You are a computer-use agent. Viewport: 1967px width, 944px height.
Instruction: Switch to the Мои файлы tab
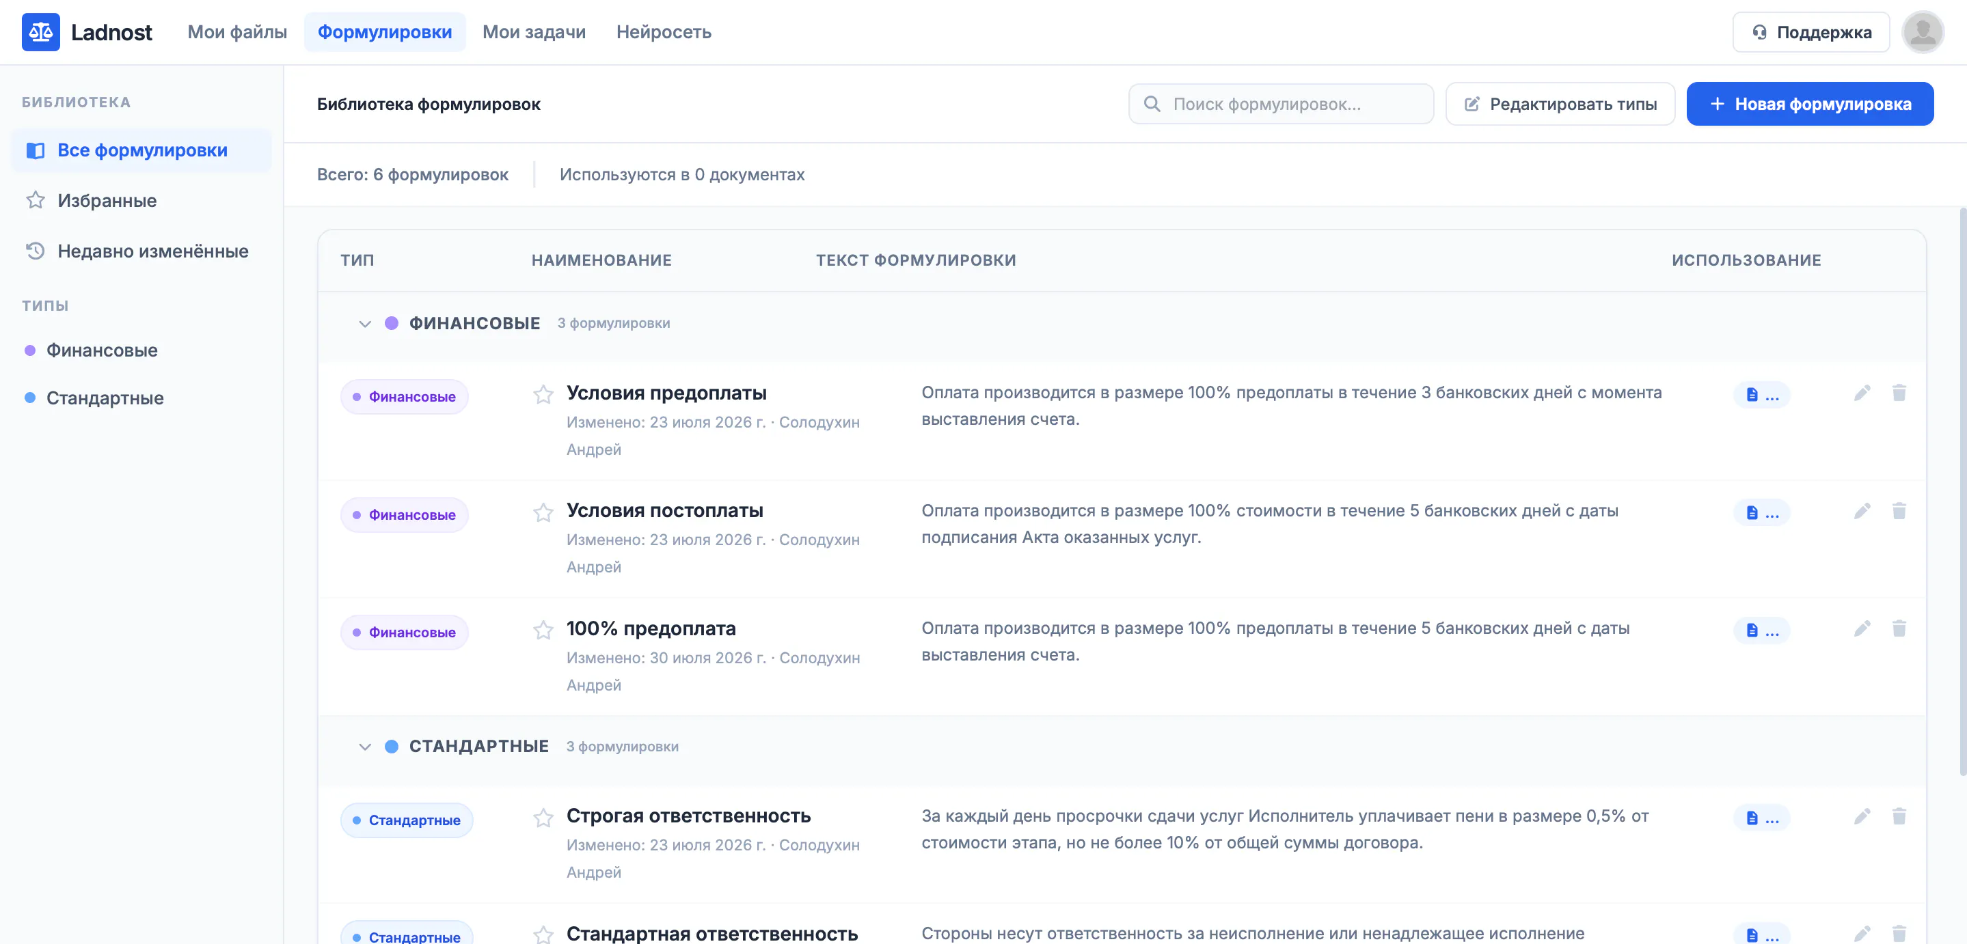tap(237, 32)
